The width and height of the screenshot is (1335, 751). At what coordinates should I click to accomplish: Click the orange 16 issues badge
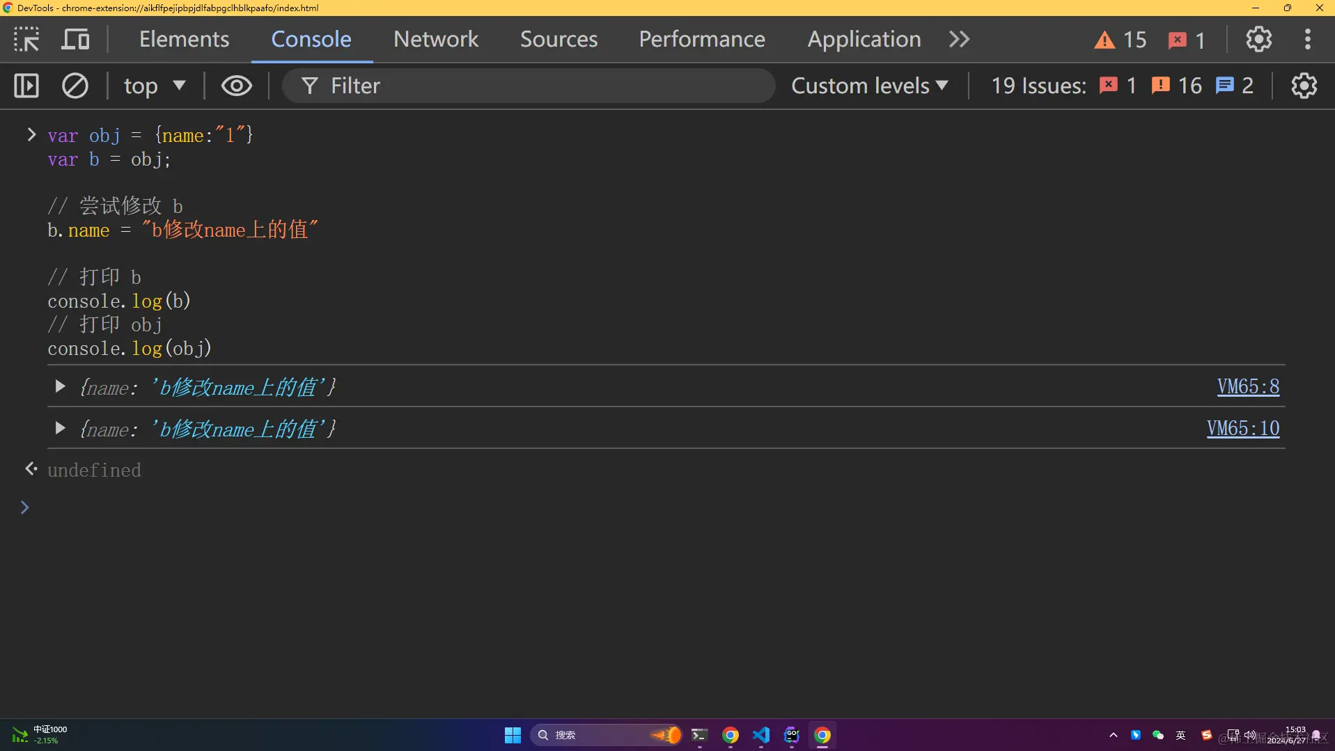[x=1176, y=86]
